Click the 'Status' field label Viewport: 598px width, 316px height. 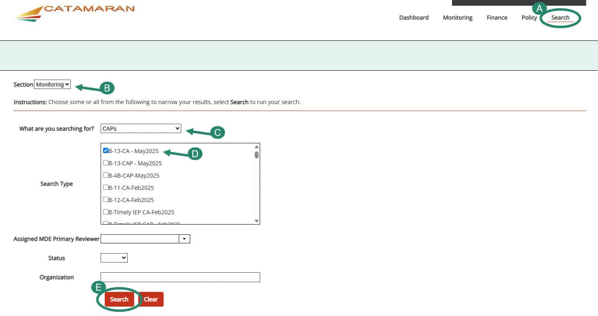pyautogui.click(x=56, y=258)
